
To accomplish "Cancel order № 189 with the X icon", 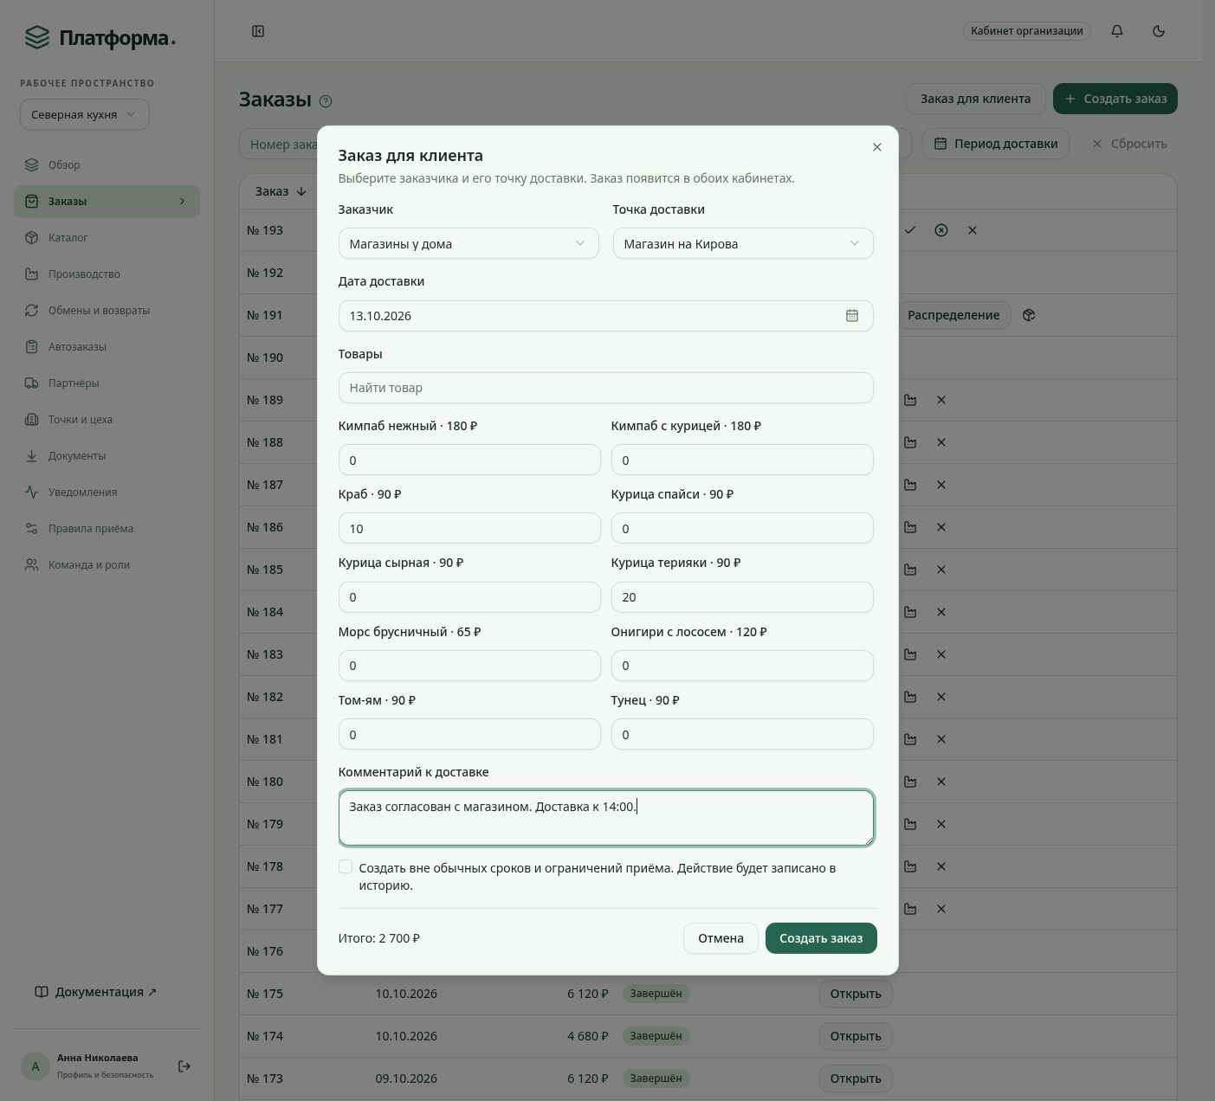I will coord(941,400).
